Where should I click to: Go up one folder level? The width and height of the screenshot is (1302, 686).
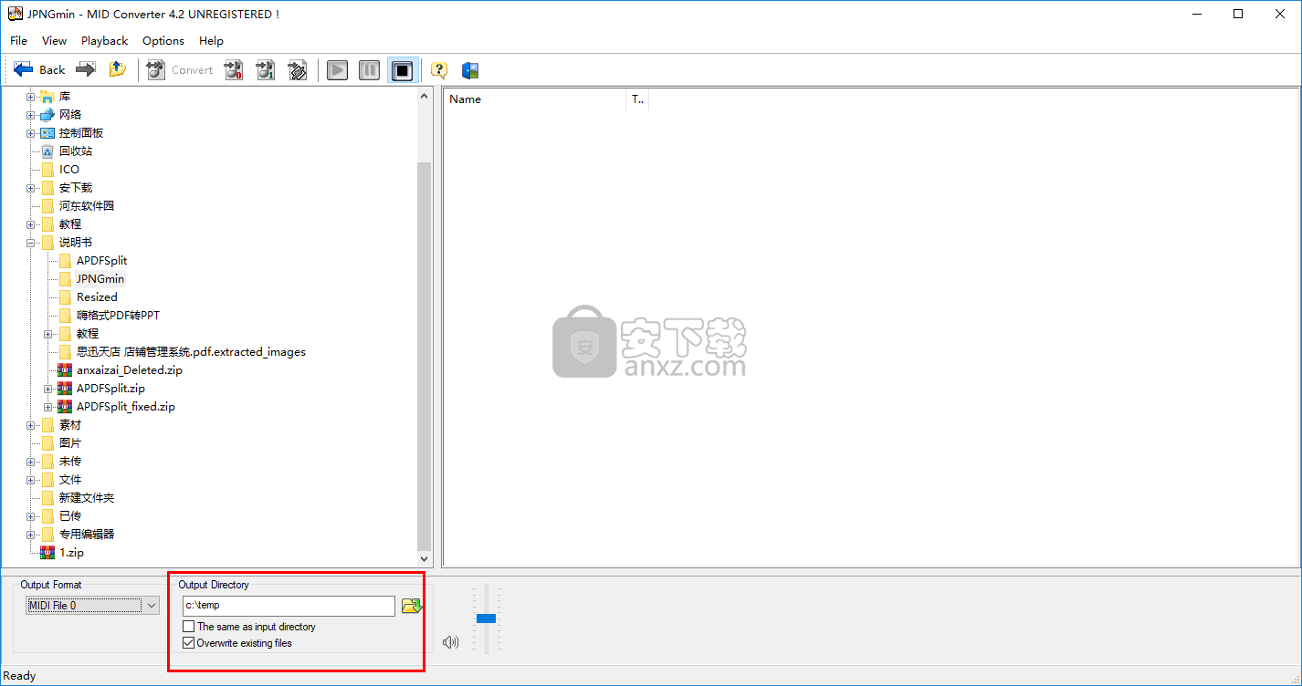coord(117,69)
